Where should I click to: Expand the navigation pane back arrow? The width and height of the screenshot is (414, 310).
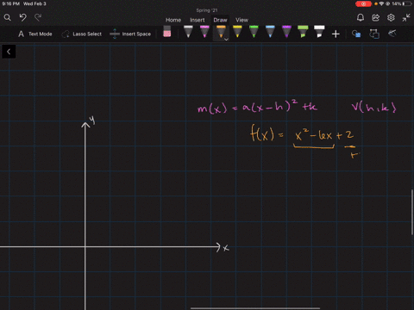[x=9, y=52]
